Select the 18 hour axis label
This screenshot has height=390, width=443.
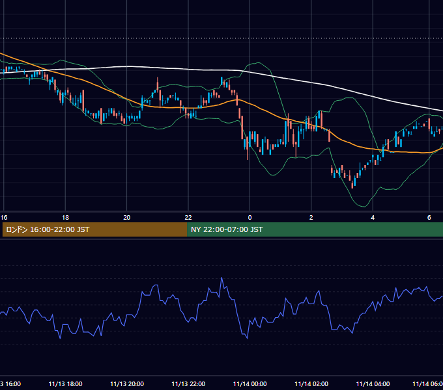pos(65,218)
